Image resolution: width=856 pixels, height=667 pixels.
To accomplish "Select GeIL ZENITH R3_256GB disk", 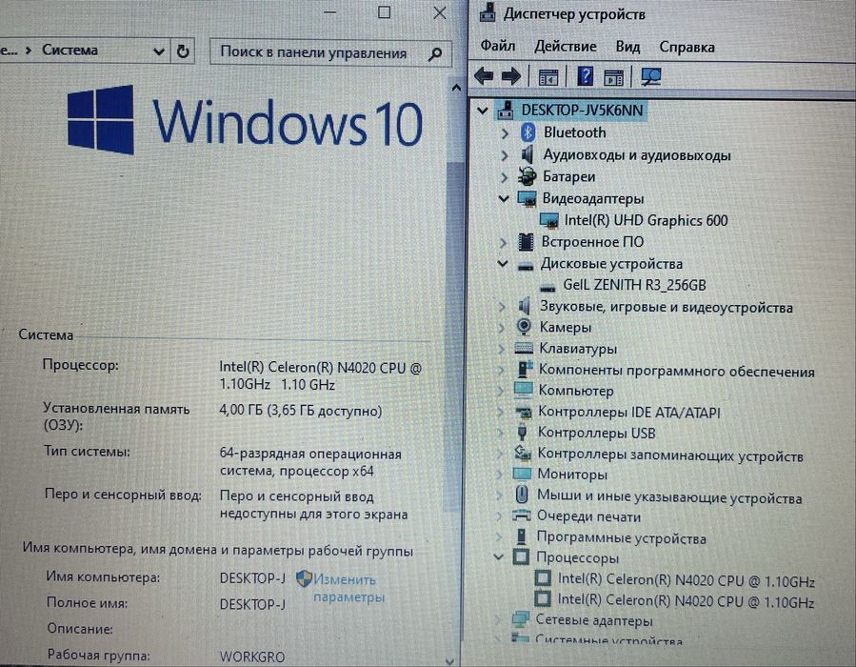I will click(x=634, y=285).
